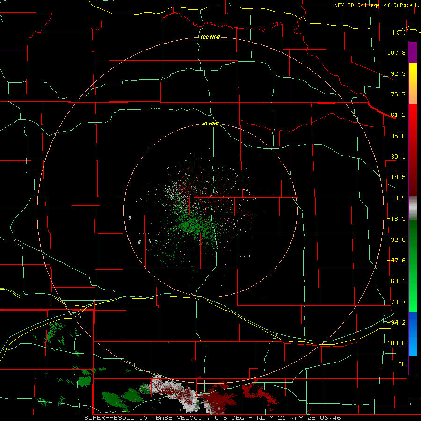Click the -78.7 velocity scale value
The width and height of the screenshot is (421, 421).
coord(396,302)
